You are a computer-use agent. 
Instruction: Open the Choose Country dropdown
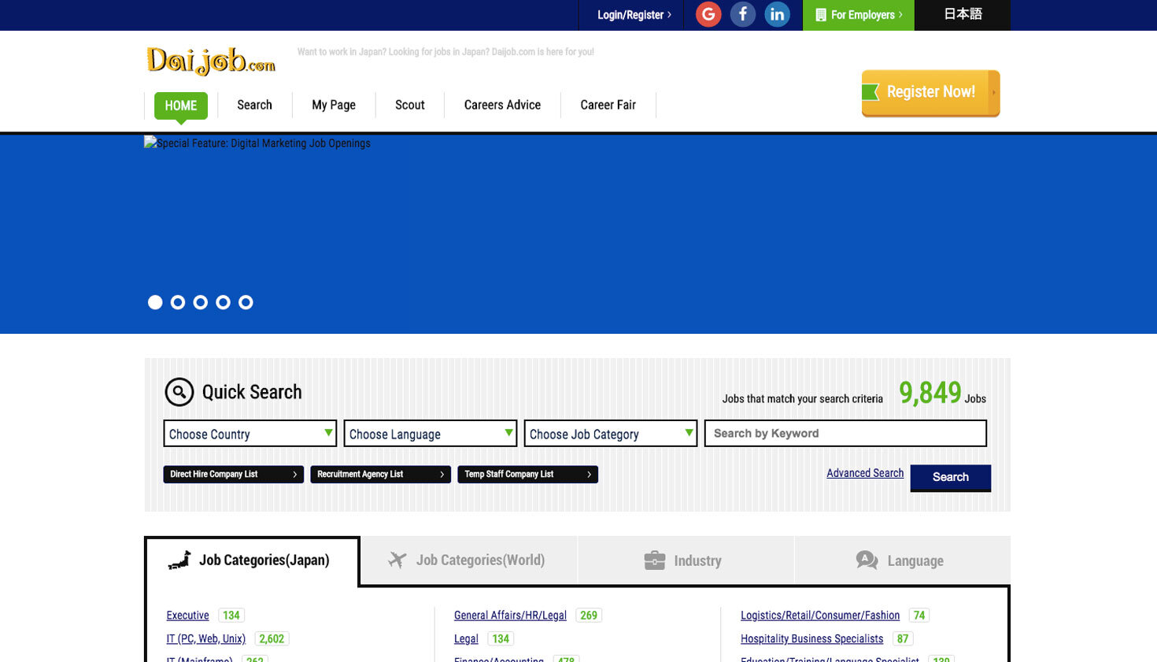point(250,434)
